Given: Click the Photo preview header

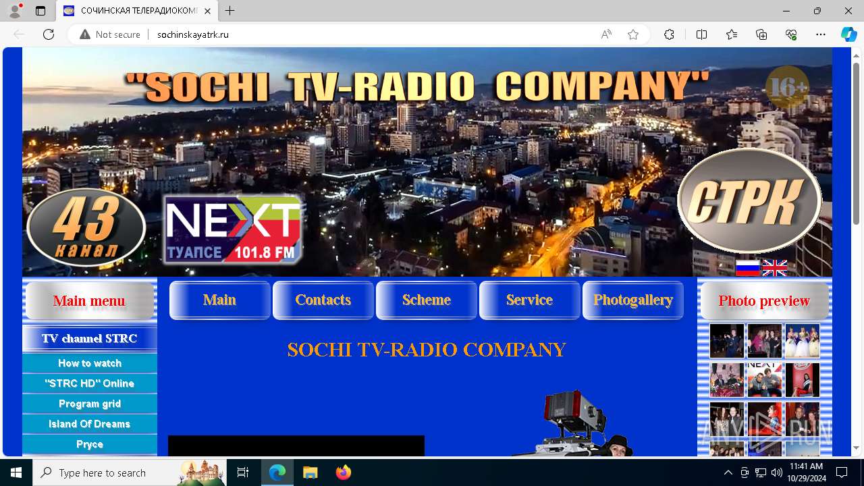Looking at the screenshot, I should point(765,301).
